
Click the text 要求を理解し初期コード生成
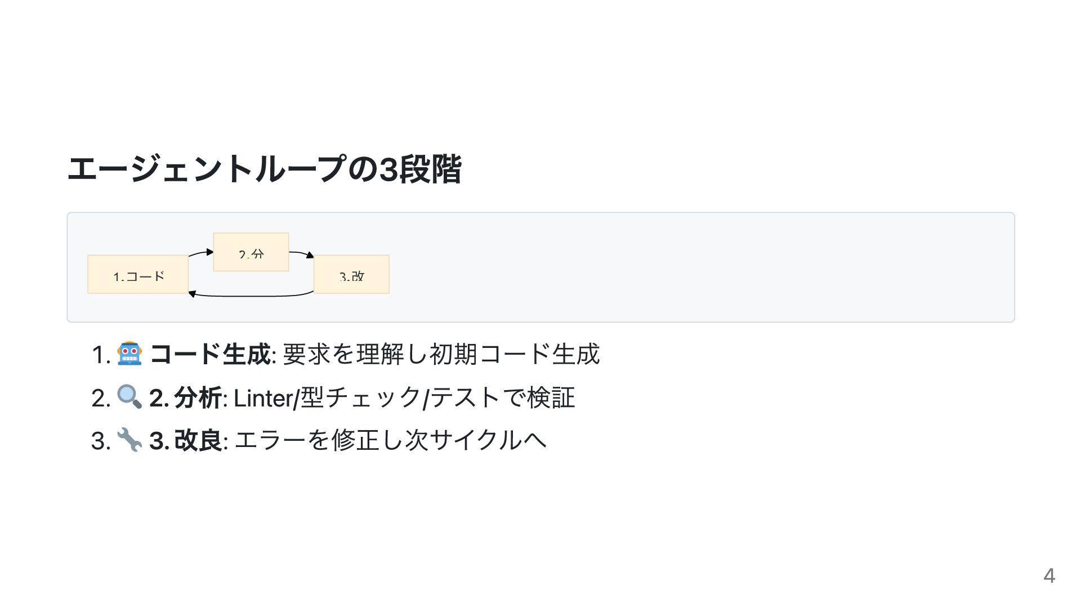pos(441,354)
